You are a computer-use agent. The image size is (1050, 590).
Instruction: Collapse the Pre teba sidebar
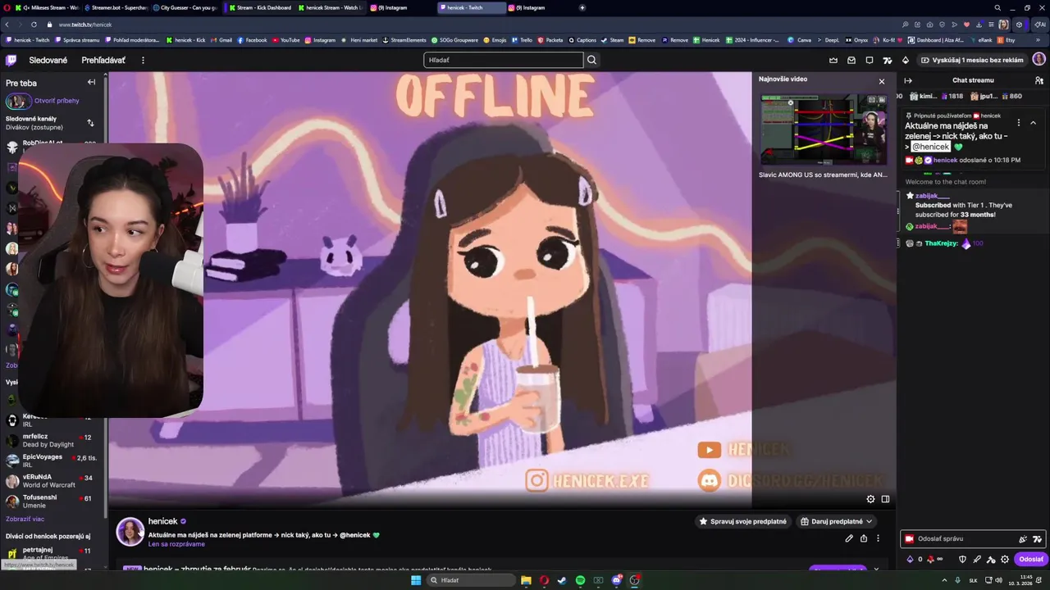(91, 82)
